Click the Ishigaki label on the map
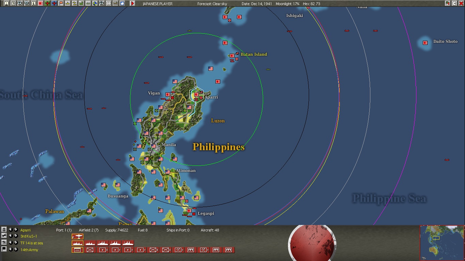 point(294,16)
